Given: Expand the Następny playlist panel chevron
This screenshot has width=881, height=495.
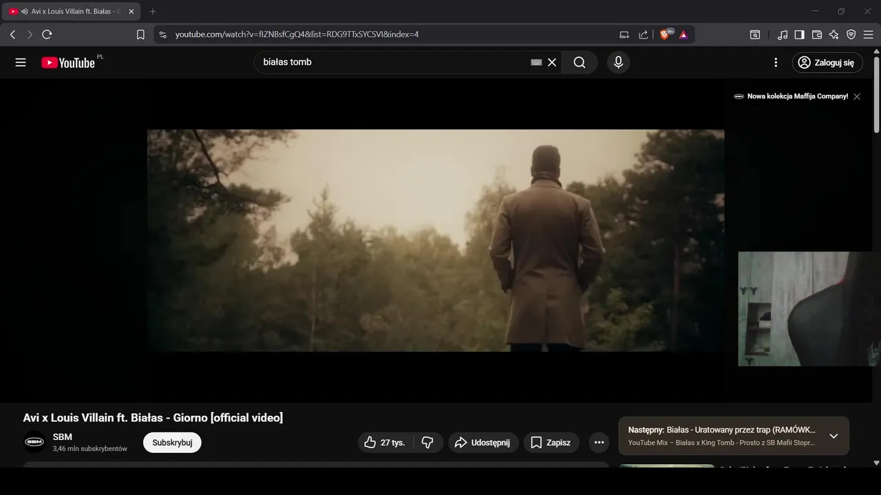Looking at the screenshot, I should tap(834, 436).
